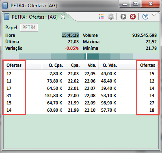
Task: Maximize the PETR4 Ofertas window
Action: point(136,4)
